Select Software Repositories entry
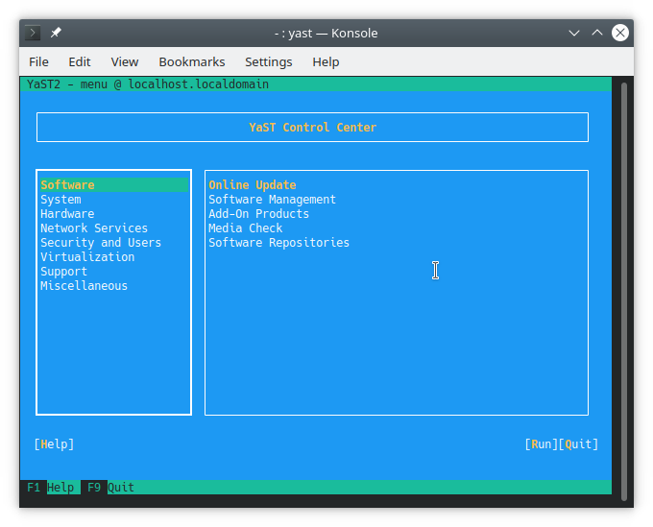653x527 pixels. tap(279, 243)
